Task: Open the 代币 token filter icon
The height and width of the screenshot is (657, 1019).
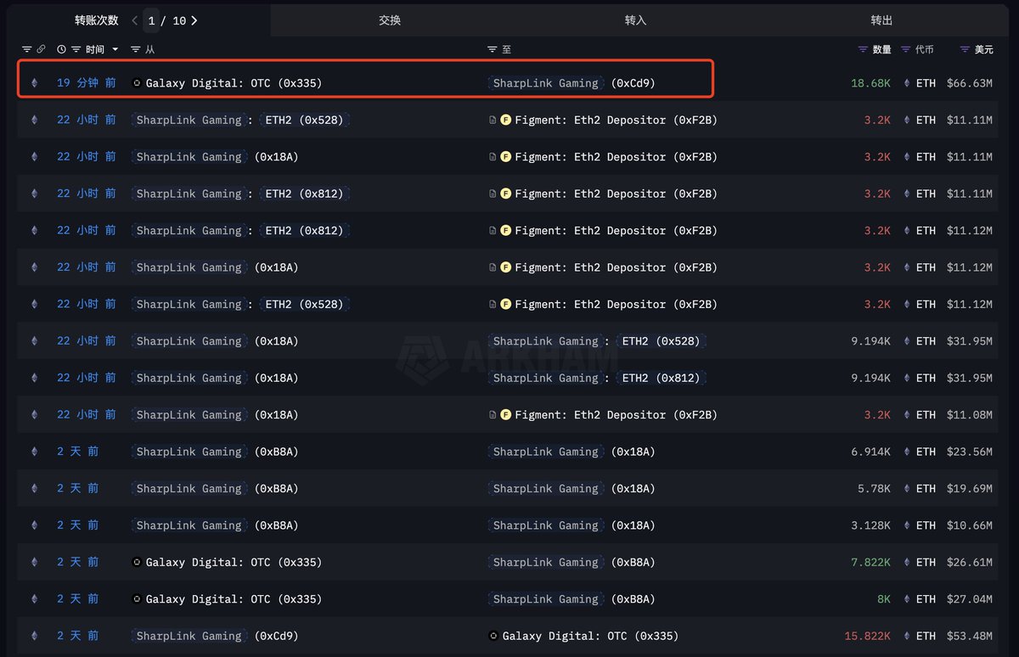Action: coord(905,50)
